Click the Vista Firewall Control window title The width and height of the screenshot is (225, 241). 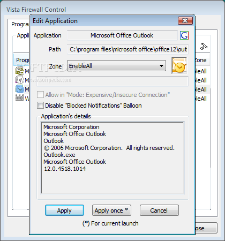(x=36, y=10)
